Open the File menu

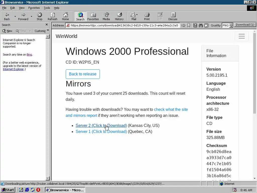coord(4,8)
